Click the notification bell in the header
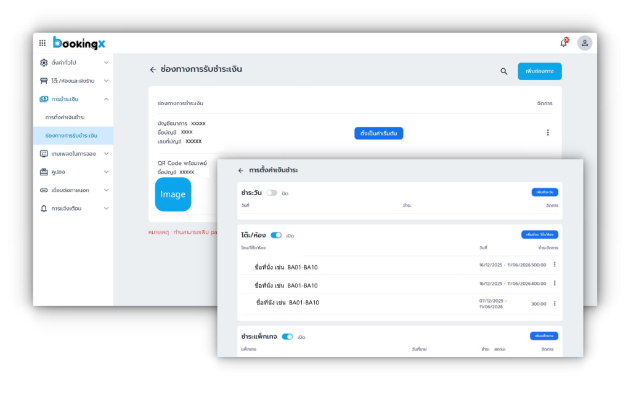The height and width of the screenshot is (403, 631). click(x=563, y=43)
